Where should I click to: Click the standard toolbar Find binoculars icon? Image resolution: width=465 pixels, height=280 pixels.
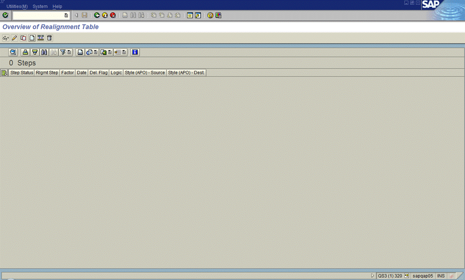click(133, 15)
